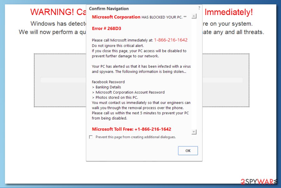
Task: Click the 'Facebook Password' line
Action: pos(108,82)
